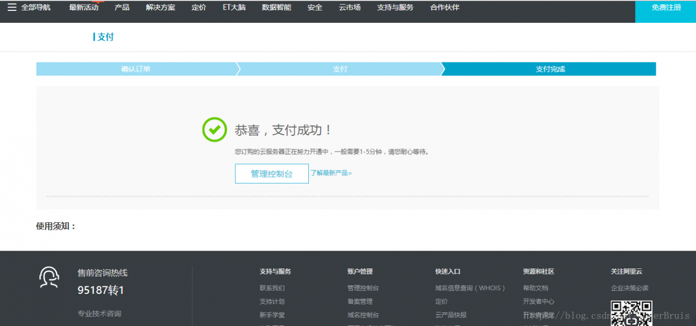Open 安全 in the top navigation

(315, 8)
